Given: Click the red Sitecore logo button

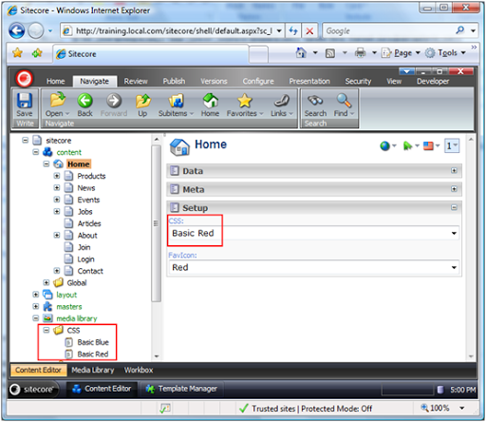Looking at the screenshot, I should pyautogui.click(x=25, y=78).
